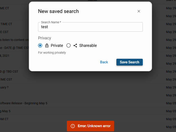Click the Private label text
The width and height of the screenshot is (176, 132).
click(57, 45)
